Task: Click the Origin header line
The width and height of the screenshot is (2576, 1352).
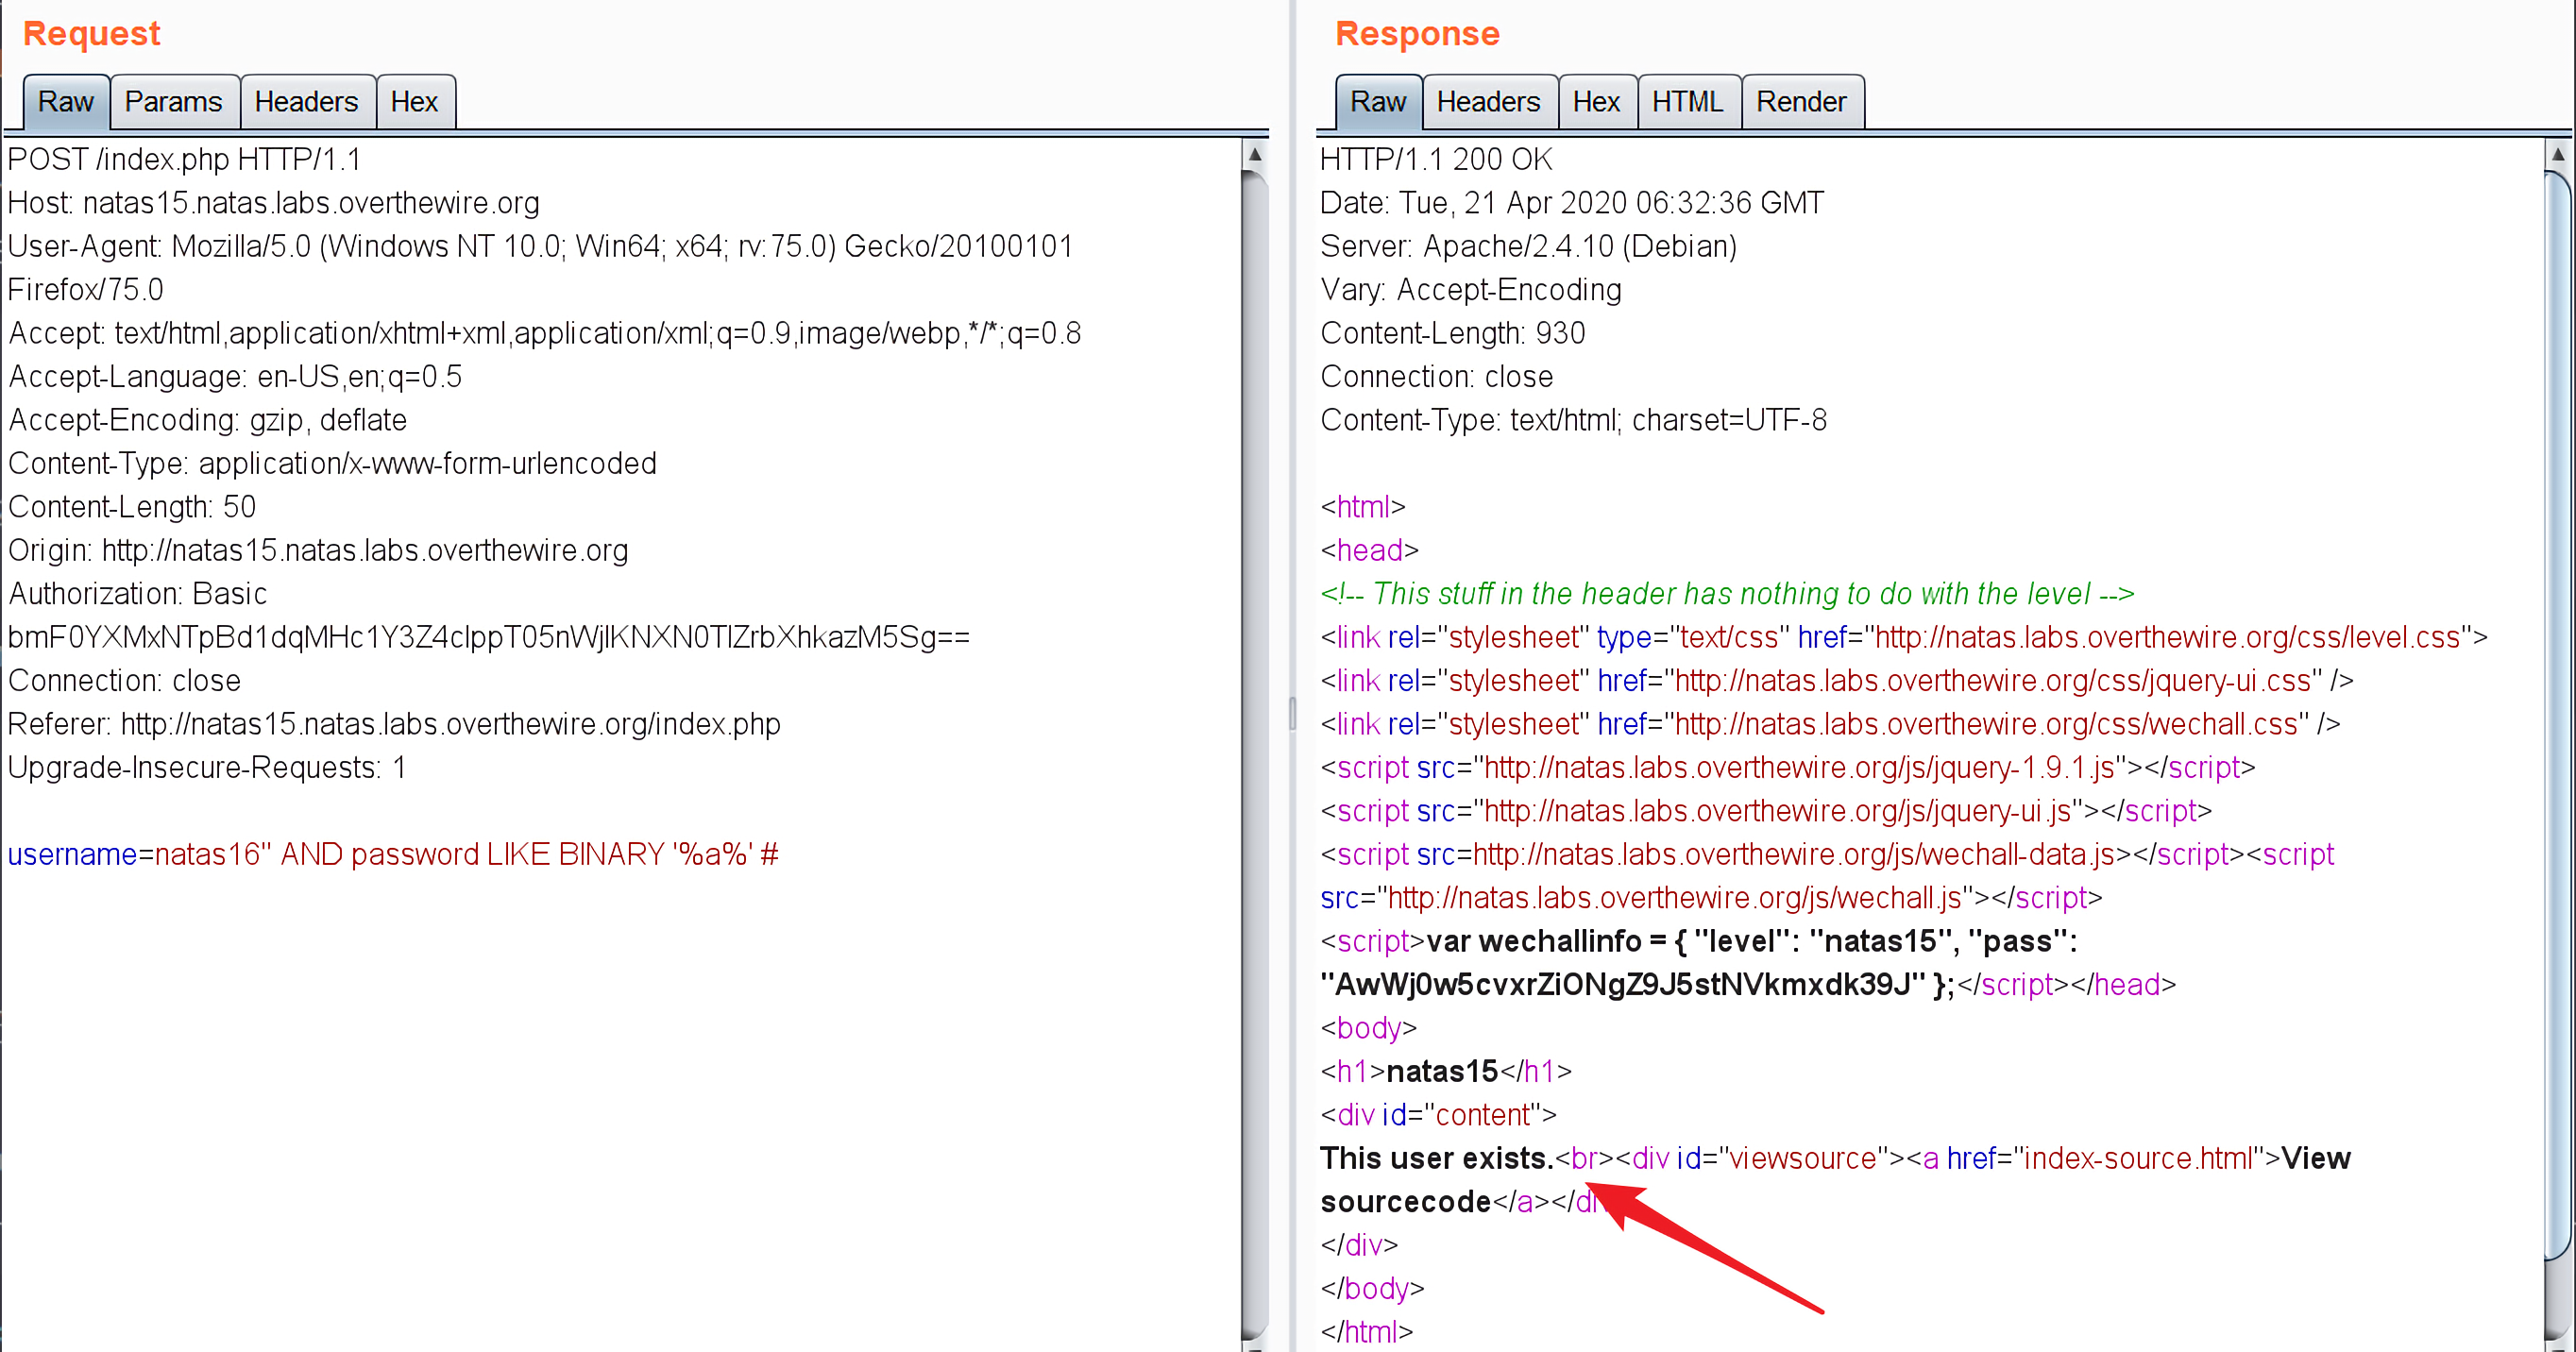Action: tap(319, 550)
